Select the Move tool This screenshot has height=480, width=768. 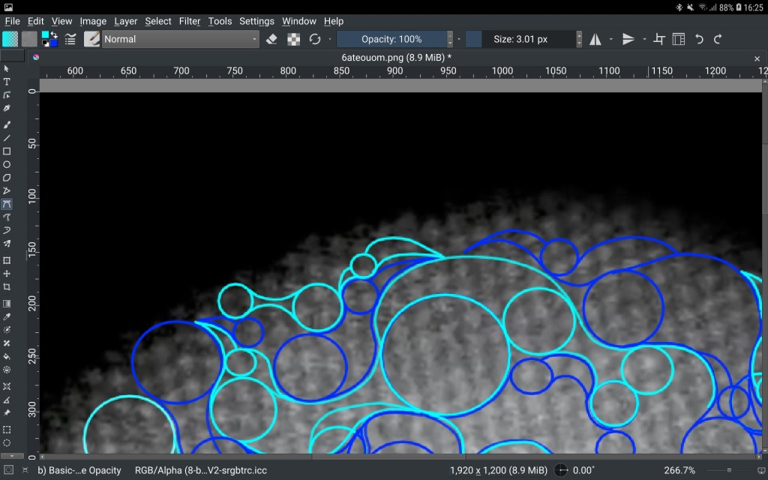[x=7, y=274]
